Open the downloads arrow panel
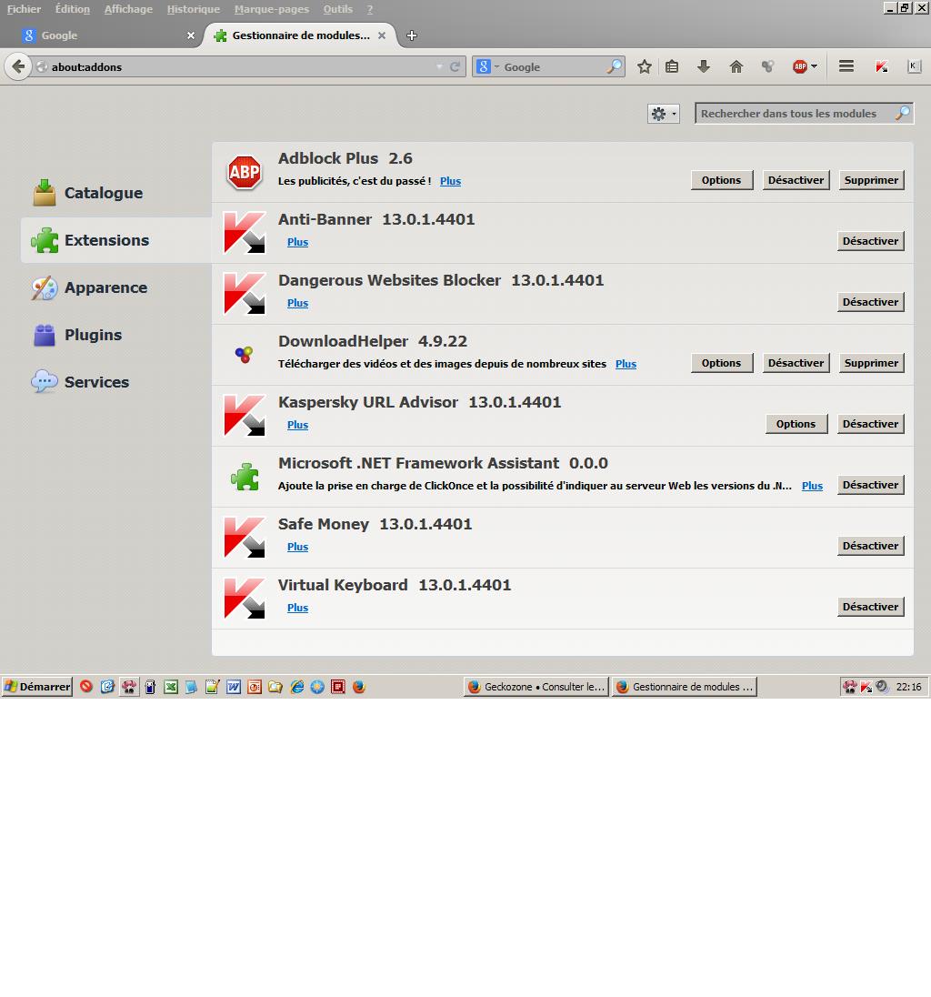Image resolution: width=931 pixels, height=997 pixels. coord(704,66)
